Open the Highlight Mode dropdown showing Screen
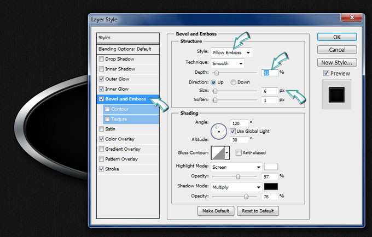The width and height of the screenshot is (372, 237). [x=236, y=167]
